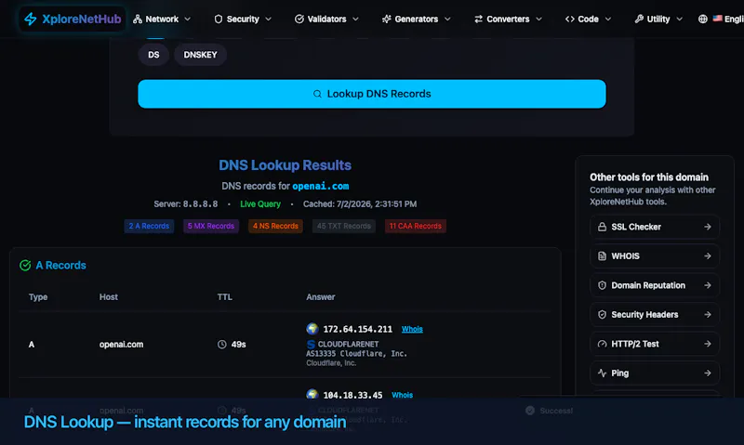Jump to 4 NS Records badge

click(275, 226)
